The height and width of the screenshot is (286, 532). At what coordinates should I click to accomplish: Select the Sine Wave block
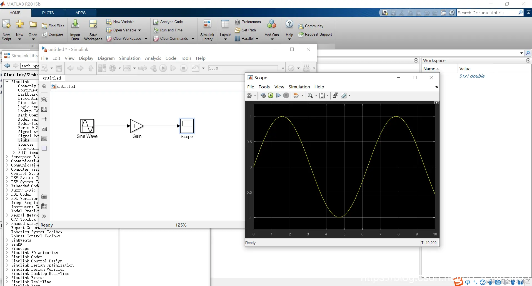(87, 126)
